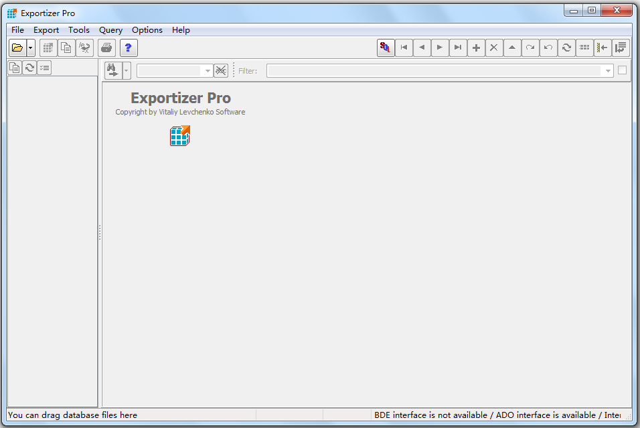
Task: Click the Options menu
Action: click(x=147, y=30)
